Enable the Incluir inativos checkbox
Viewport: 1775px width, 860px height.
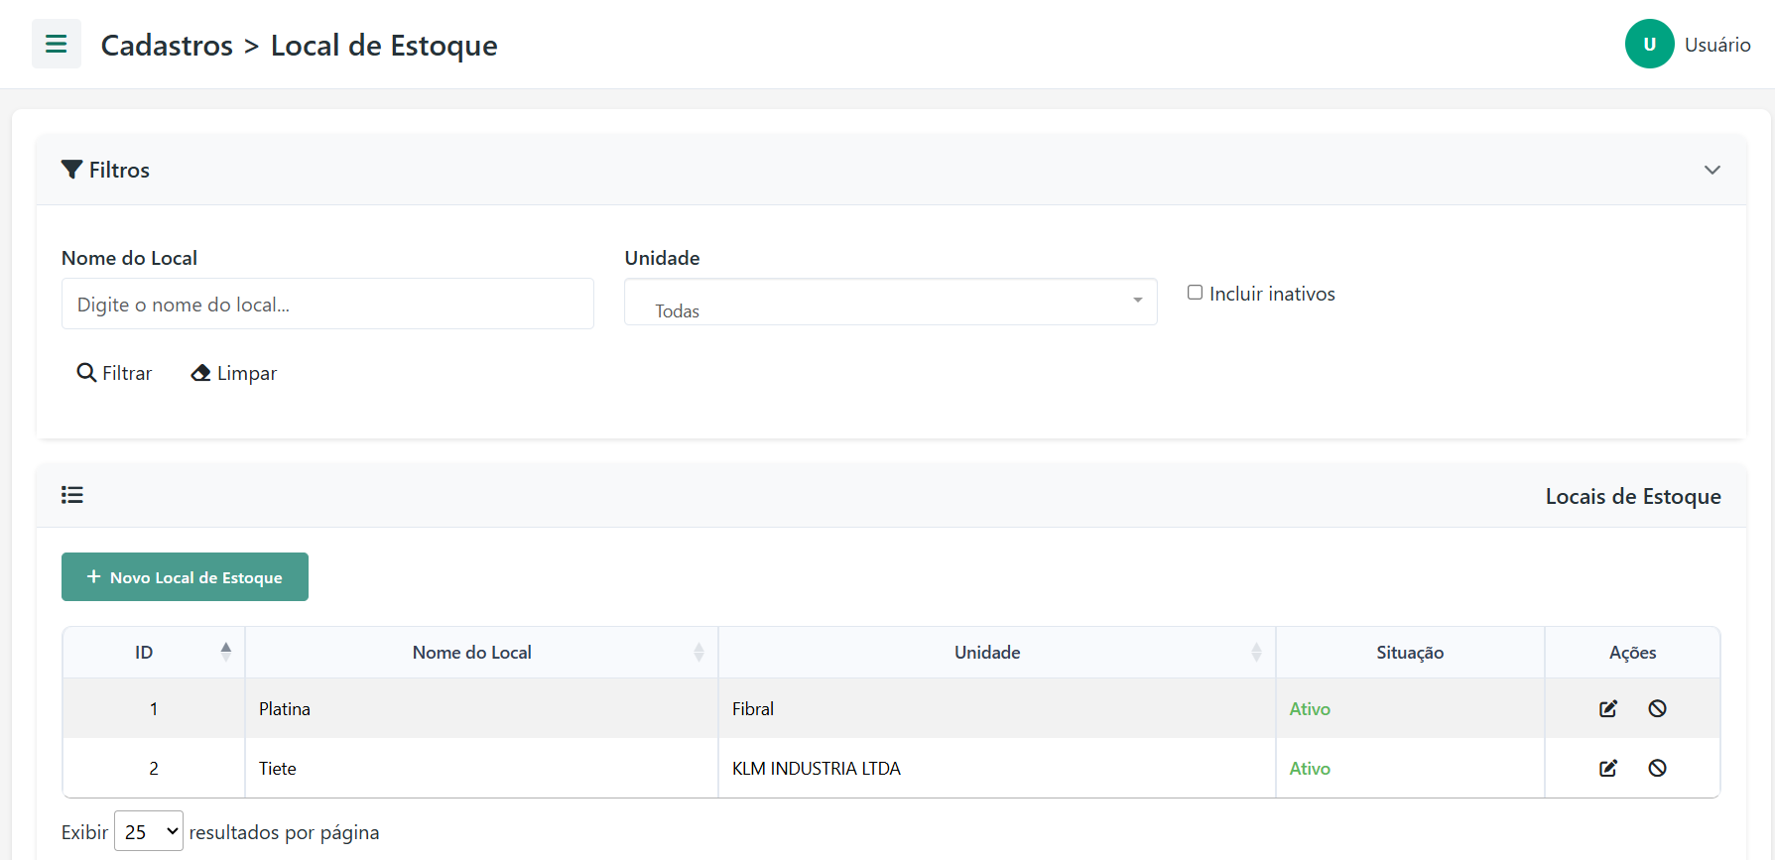point(1196,293)
